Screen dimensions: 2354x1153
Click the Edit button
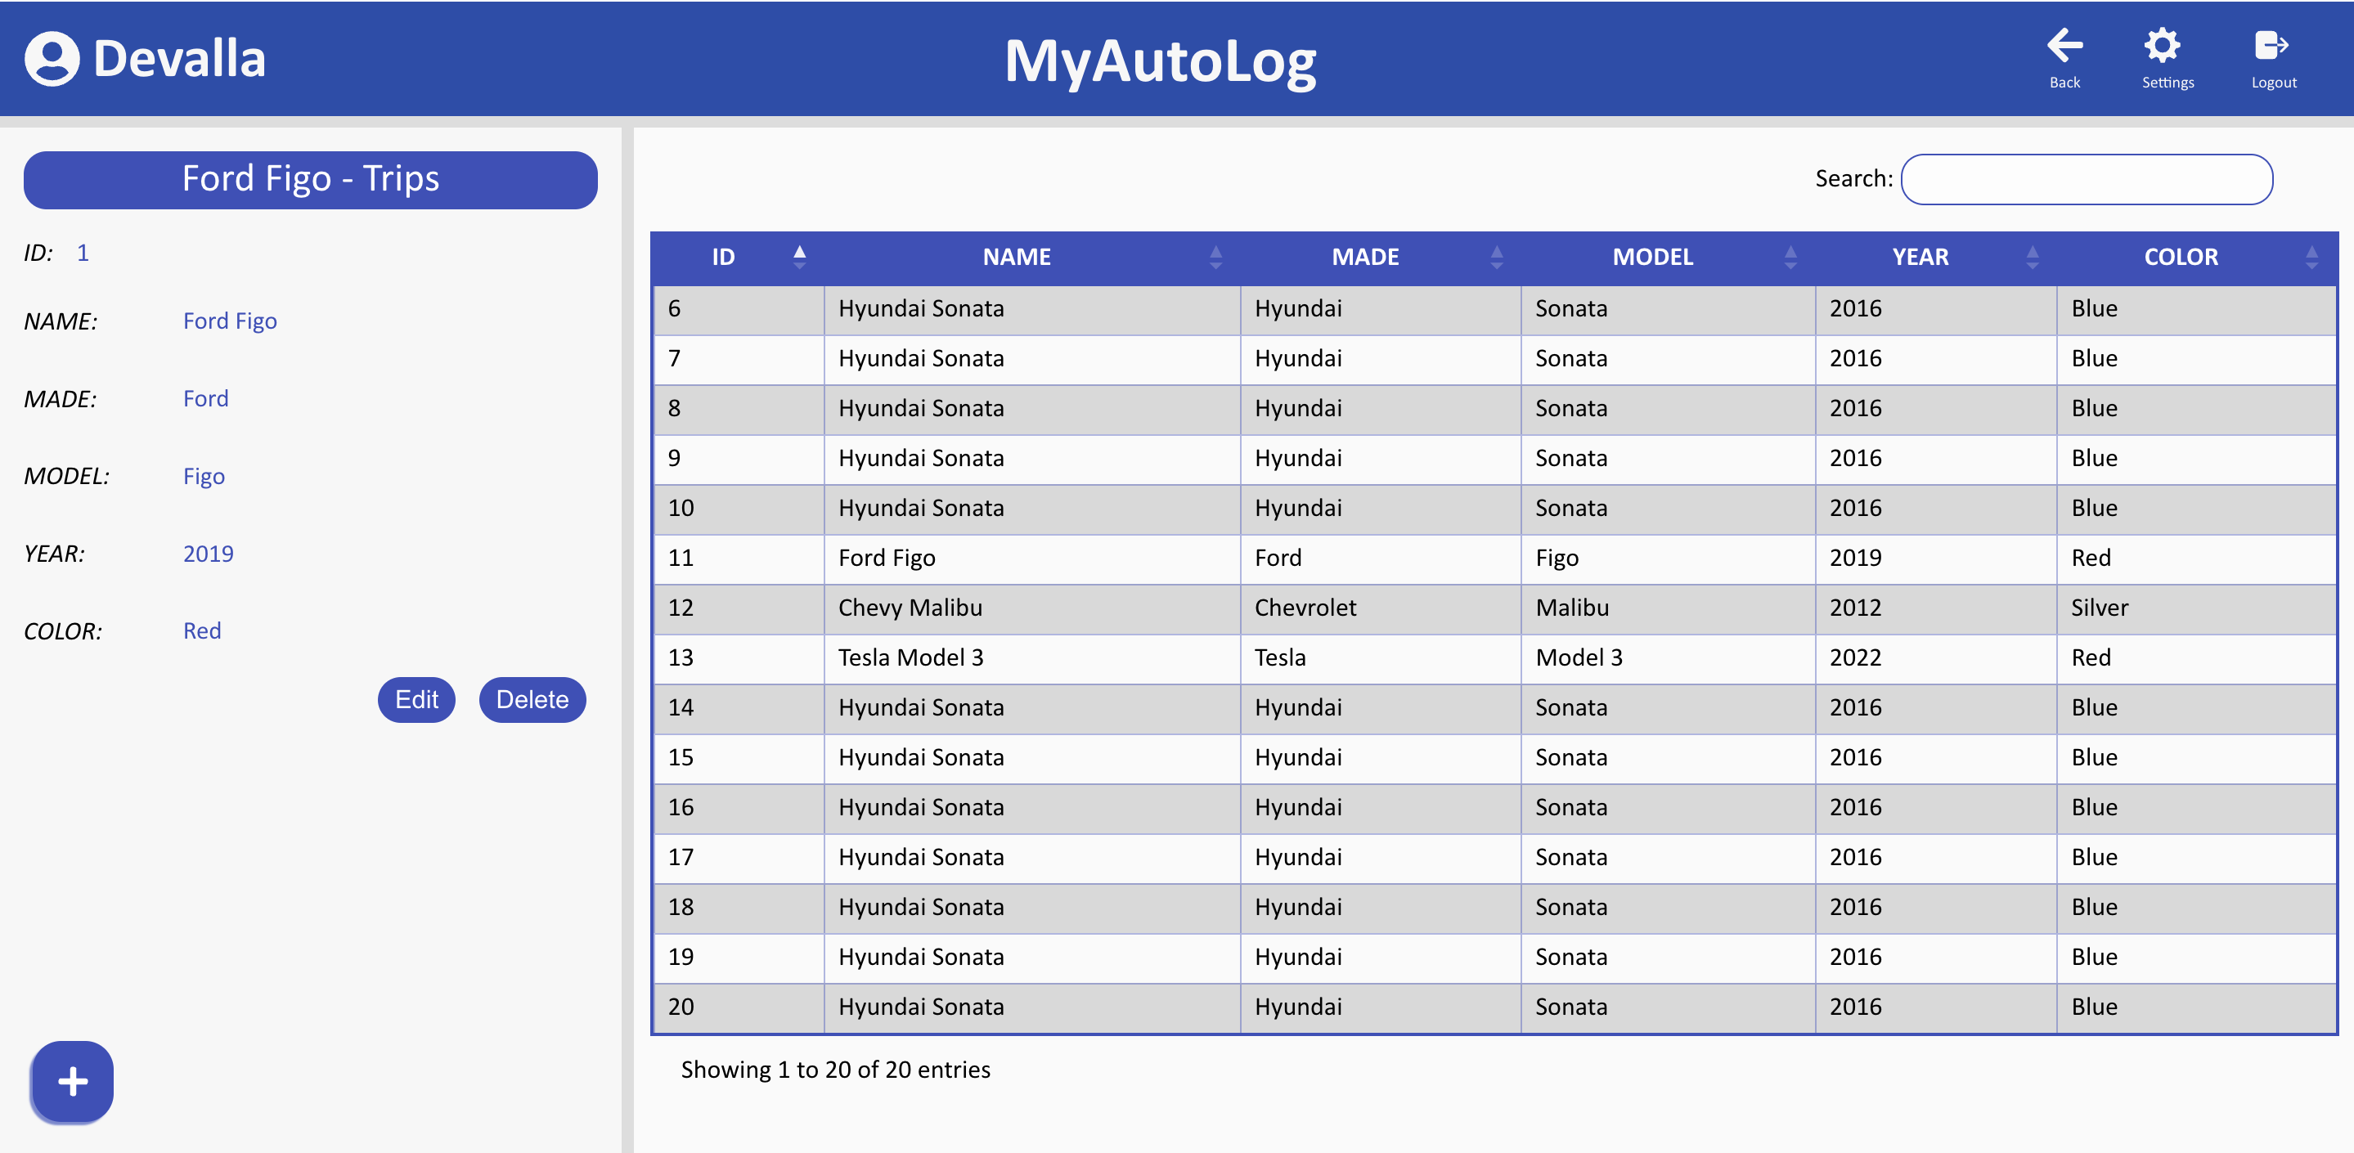tap(416, 700)
